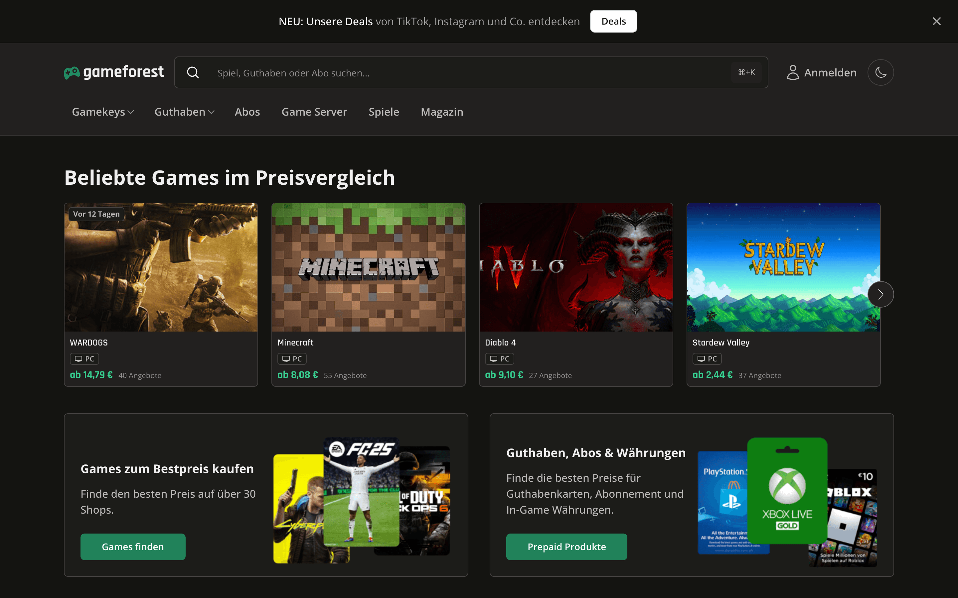Toggle dark mode with moon icon
The height and width of the screenshot is (598, 958).
[x=880, y=72]
